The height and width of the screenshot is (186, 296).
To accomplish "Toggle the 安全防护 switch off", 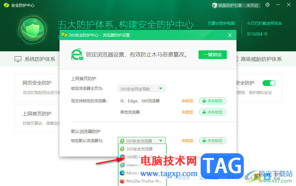I will coord(269,83).
